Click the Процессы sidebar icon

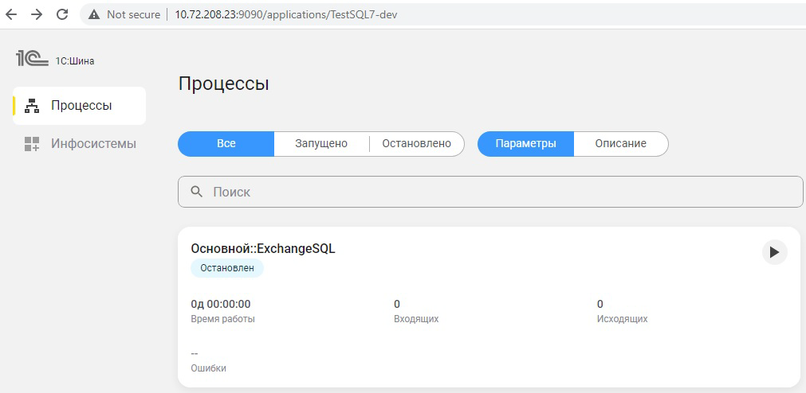pyautogui.click(x=33, y=106)
